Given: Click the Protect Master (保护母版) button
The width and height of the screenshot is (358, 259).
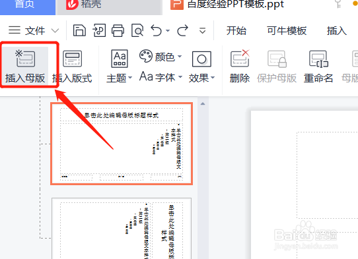Looking at the screenshot, I should (x=277, y=67).
